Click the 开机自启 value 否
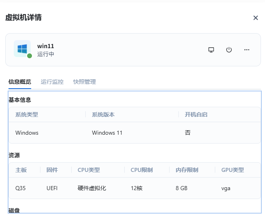The width and height of the screenshot is (265, 216). point(188,133)
